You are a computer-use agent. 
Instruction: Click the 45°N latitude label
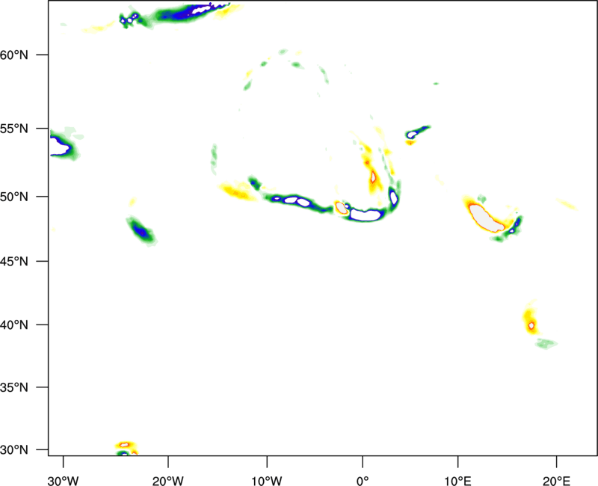click(x=14, y=261)
